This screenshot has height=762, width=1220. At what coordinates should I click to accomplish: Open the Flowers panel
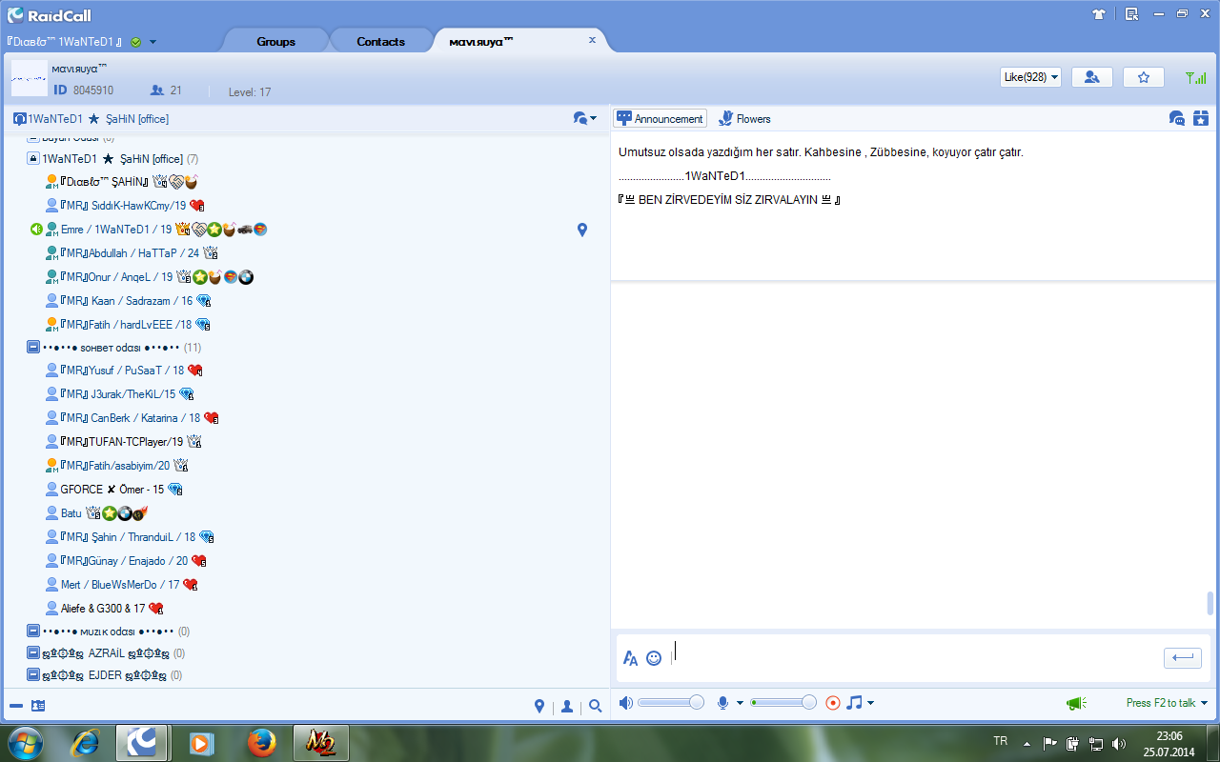(x=744, y=119)
